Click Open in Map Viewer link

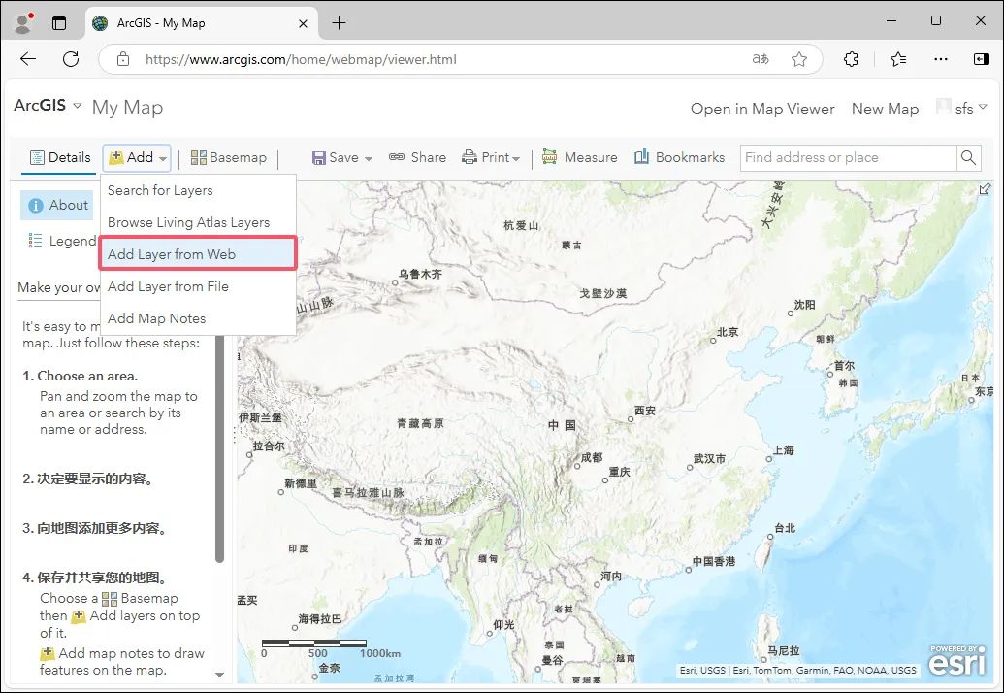(x=761, y=109)
